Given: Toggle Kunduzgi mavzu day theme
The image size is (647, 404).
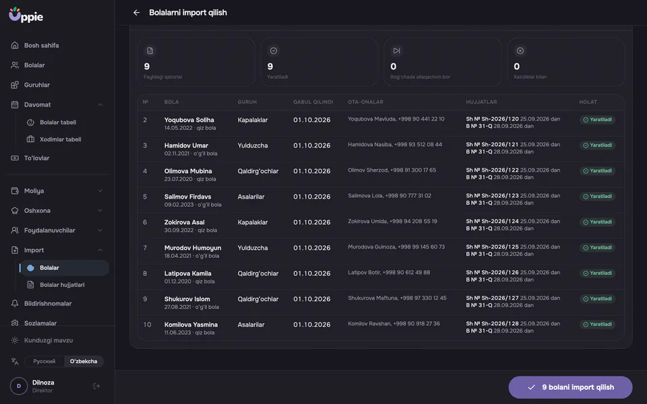Looking at the screenshot, I should 42,341.
